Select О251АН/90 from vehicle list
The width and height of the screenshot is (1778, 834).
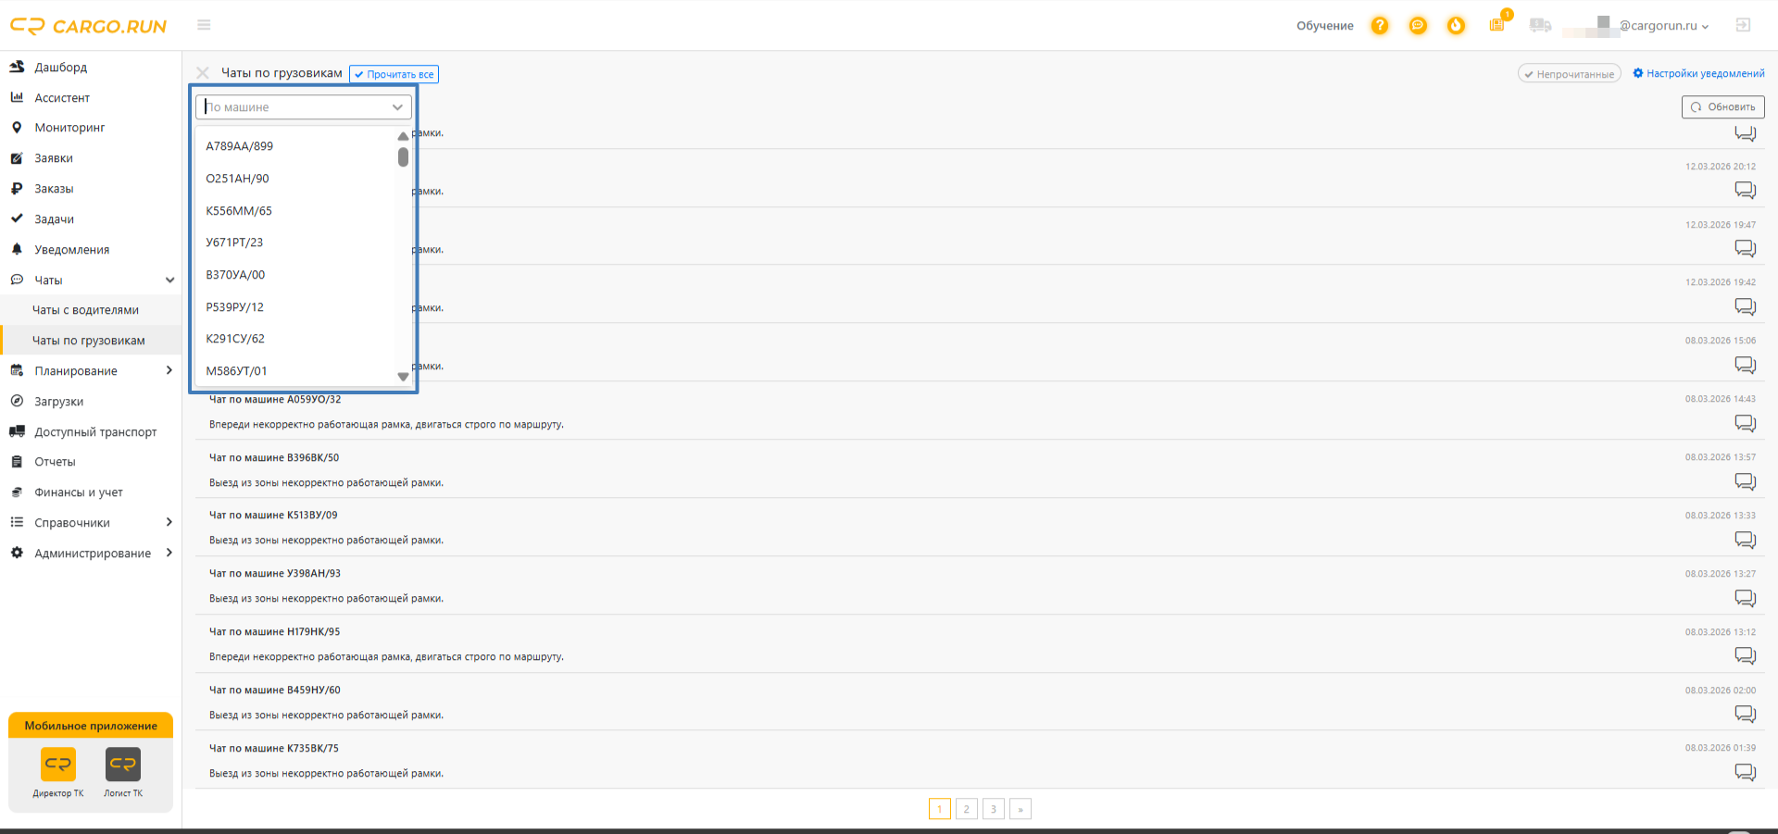tap(295, 179)
